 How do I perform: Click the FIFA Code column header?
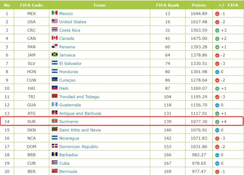coord(31,5)
